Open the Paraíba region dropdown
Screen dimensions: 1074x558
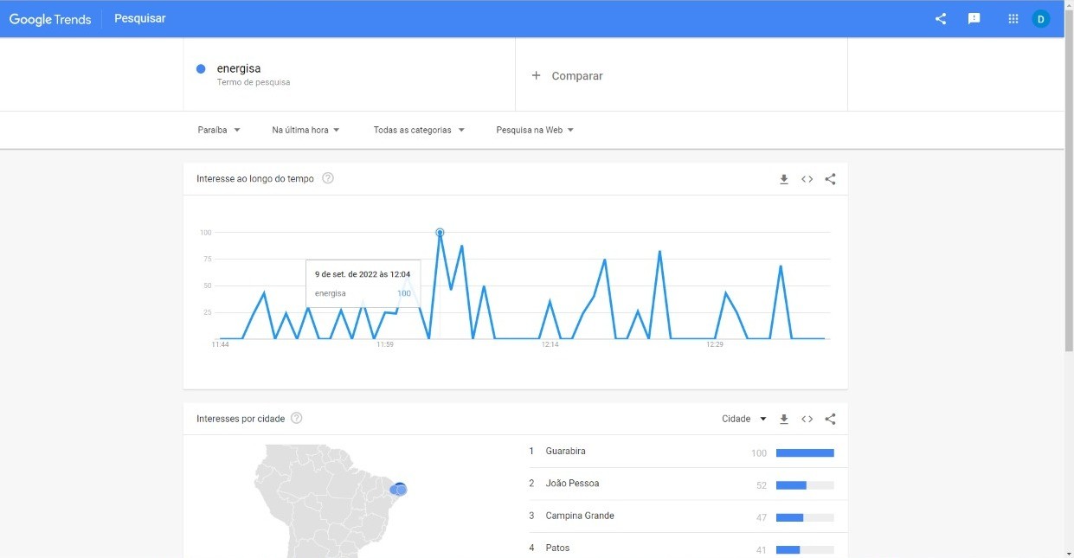(218, 129)
